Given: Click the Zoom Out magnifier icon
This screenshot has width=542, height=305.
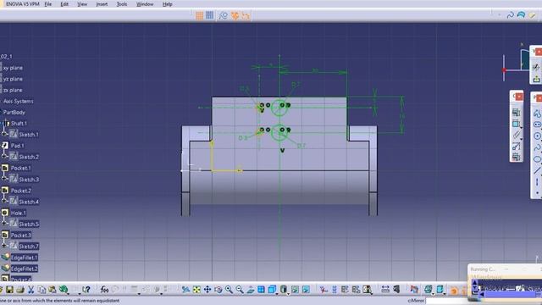Looking at the screenshot, I should pos(239,290).
